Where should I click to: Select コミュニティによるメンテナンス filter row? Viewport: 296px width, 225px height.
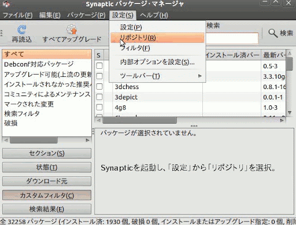[x=47, y=94]
